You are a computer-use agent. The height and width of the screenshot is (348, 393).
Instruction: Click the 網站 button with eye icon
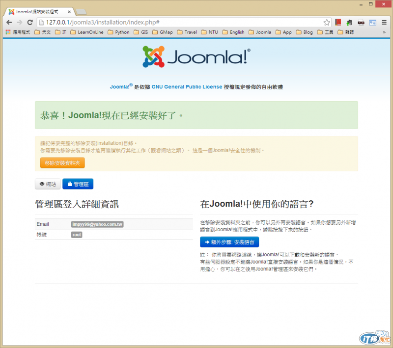[48, 184]
